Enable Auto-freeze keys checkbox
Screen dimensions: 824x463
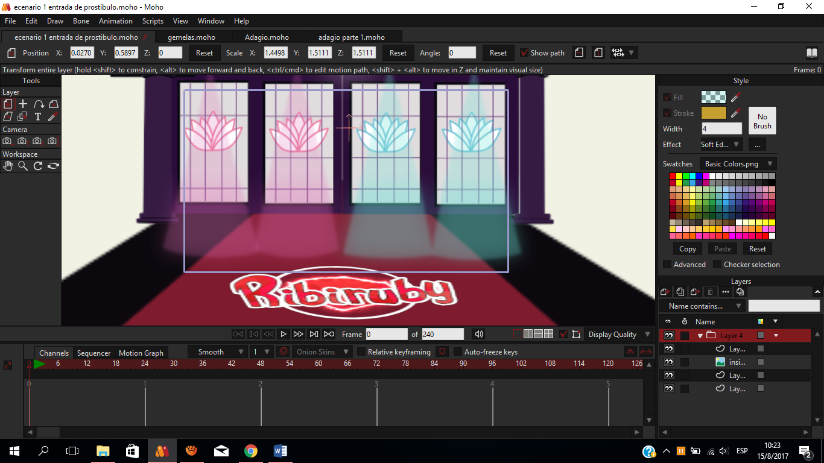click(x=458, y=352)
